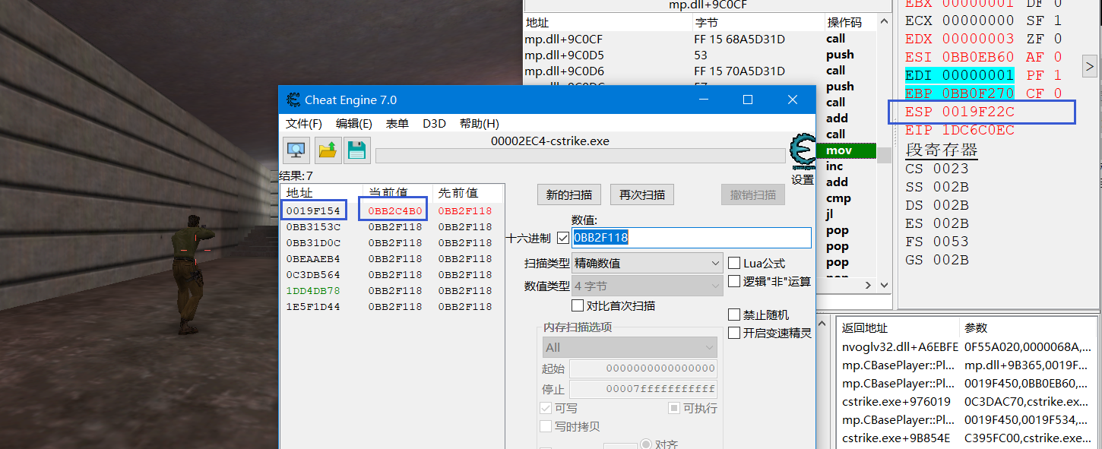Toggle the 十六进制 hex checkbox
1102x449 pixels.
pyautogui.click(x=563, y=238)
